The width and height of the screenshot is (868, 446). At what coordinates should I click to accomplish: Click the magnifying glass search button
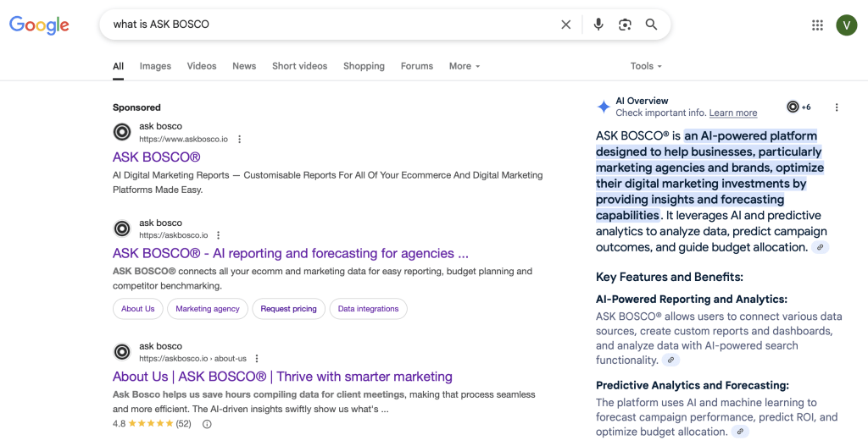click(x=651, y=25)
